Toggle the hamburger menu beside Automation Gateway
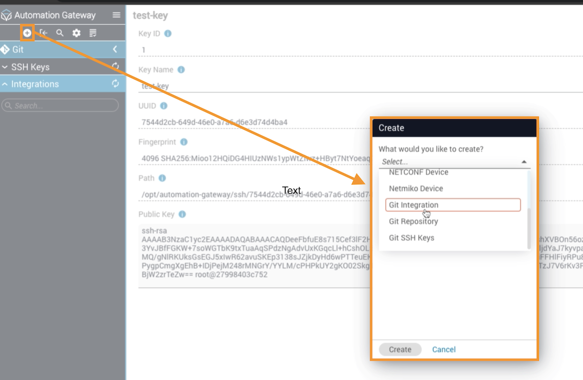 (x=117, y=15)
